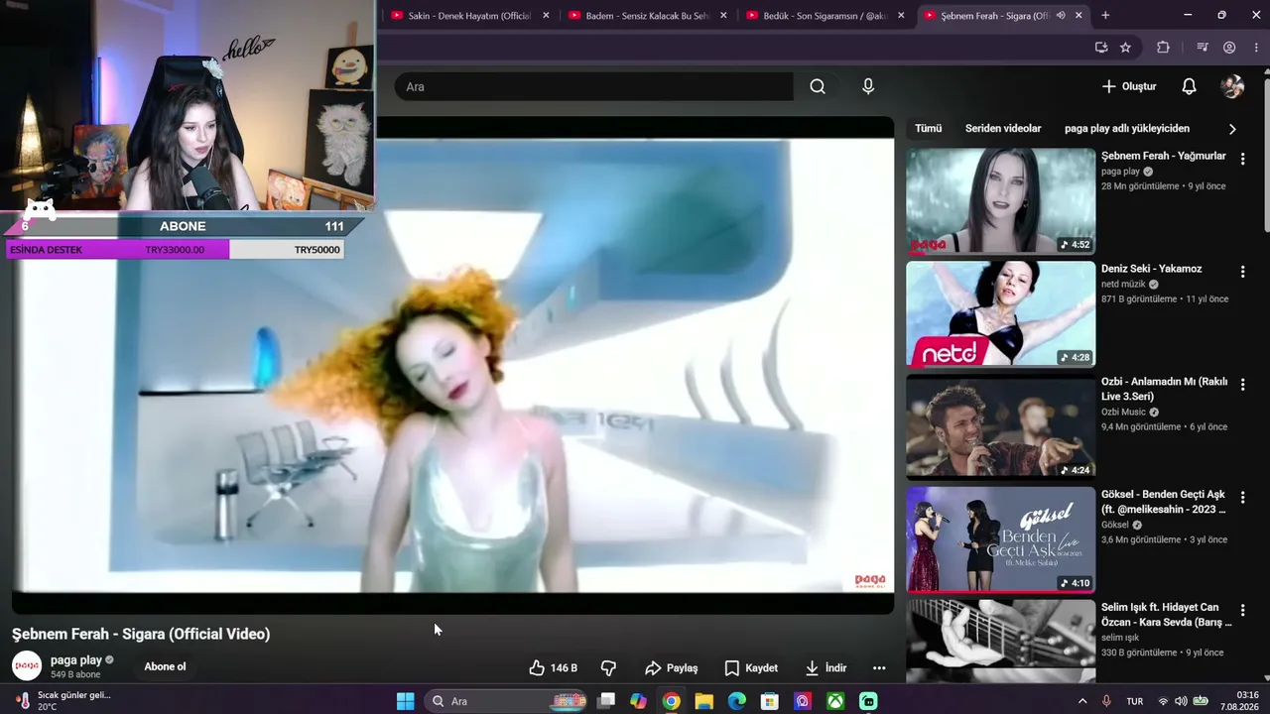Focus the YouTube Ara search box
The image size is (1270, 714).
pyautogui.click(x=593, y=86)
